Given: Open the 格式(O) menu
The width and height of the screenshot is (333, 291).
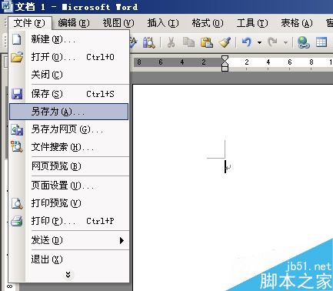Looking at the screenshot, I should (208, 23).
